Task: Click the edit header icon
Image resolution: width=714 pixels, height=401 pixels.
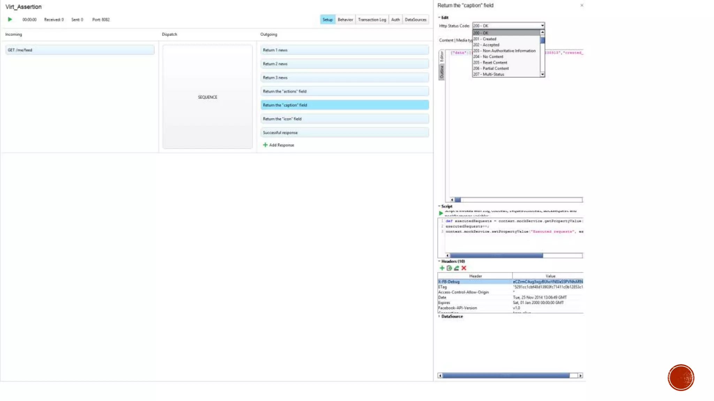Action: [x=456, y=268]
